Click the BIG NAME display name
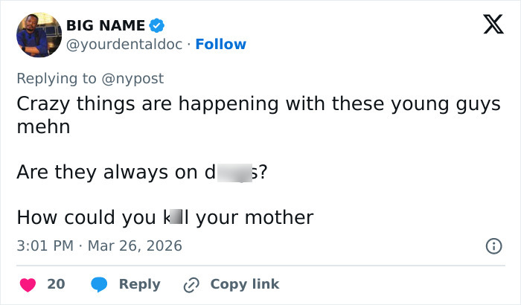Screen dimensions: 521x305 tap(106, 25)
